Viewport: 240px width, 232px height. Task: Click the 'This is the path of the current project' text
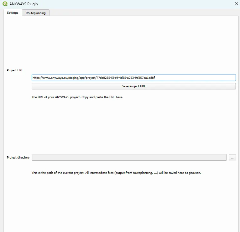pos(116,173)
